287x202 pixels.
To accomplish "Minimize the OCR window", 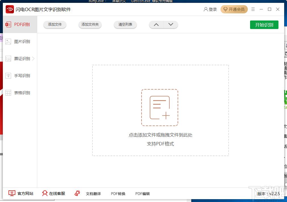I will click(x=261, y=9).
